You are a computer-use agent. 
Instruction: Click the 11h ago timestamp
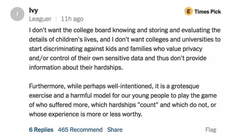pyautogui.click(x=72, y=19)
